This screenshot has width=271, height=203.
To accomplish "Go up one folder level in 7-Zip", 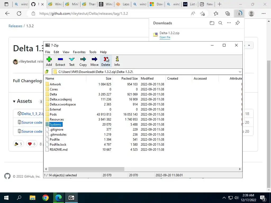I will [x=47, y=72].
